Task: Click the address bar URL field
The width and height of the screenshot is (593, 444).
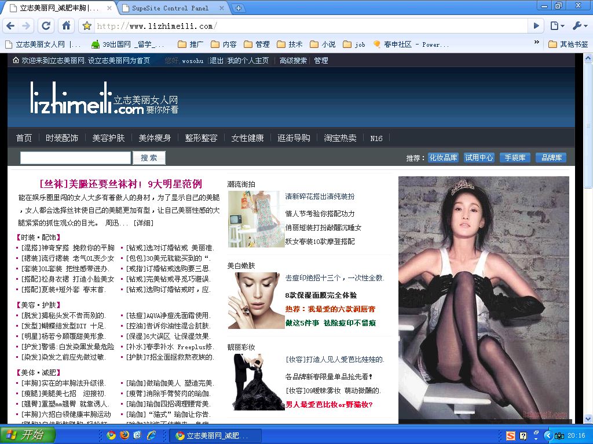Action: (x=310, y=26)
